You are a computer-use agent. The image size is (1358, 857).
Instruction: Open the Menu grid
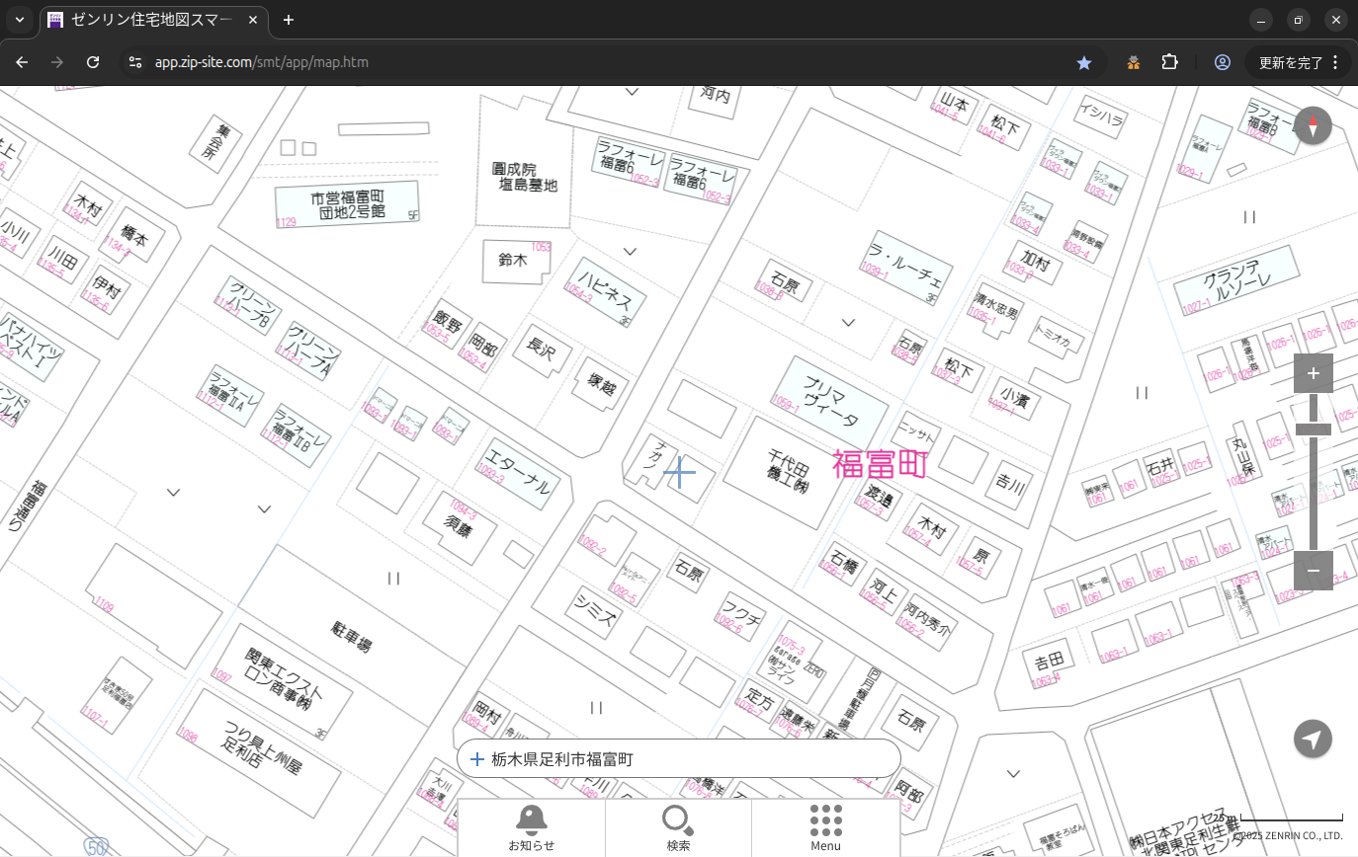pos(825,827)
